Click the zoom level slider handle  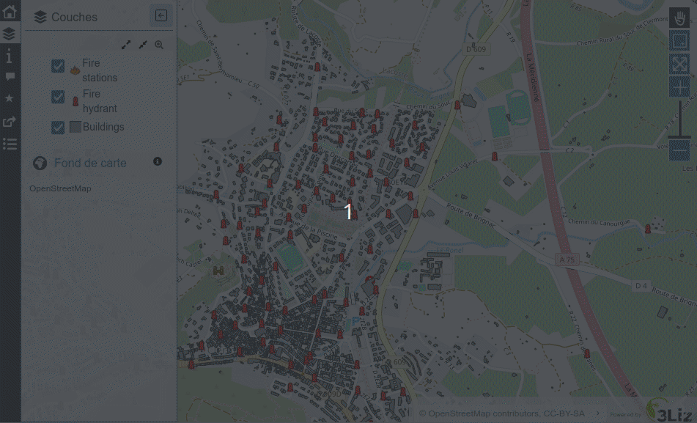pos(679,136)
